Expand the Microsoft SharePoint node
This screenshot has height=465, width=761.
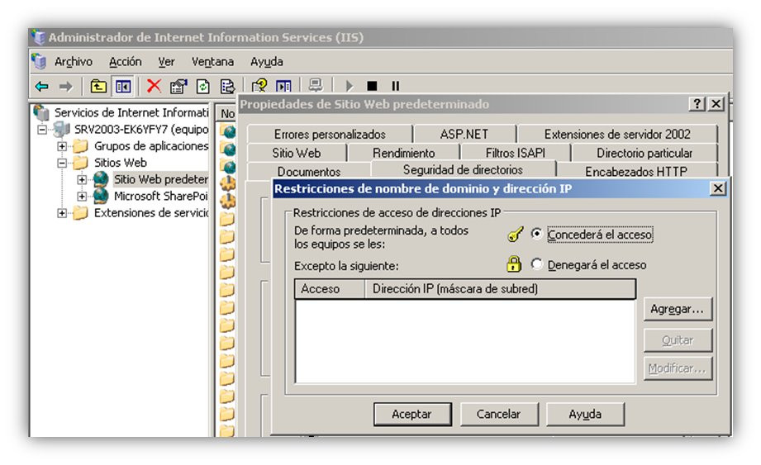tap(82, 197)
